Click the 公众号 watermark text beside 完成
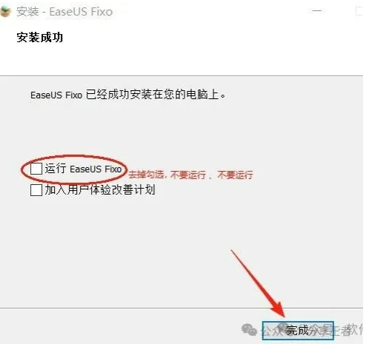Viewport: 366px width, 344px height. tap(273, 330)
